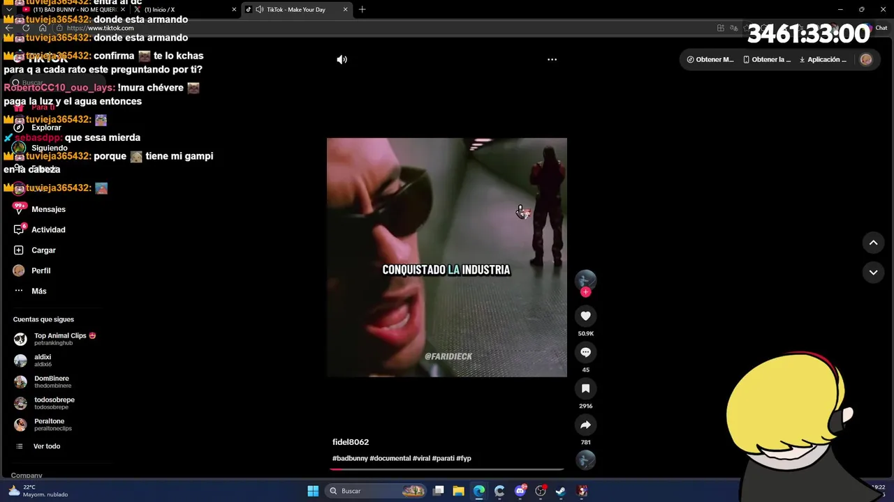
Task: Open the TikTok profile avatar menu
Action: click(866, 60)
